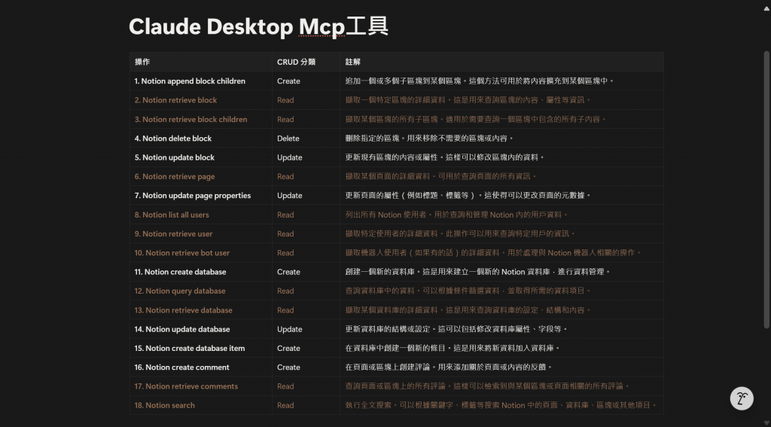Click the "Create" cell in the append block children row
Screen dimensions: 771x427
point(306,81)
